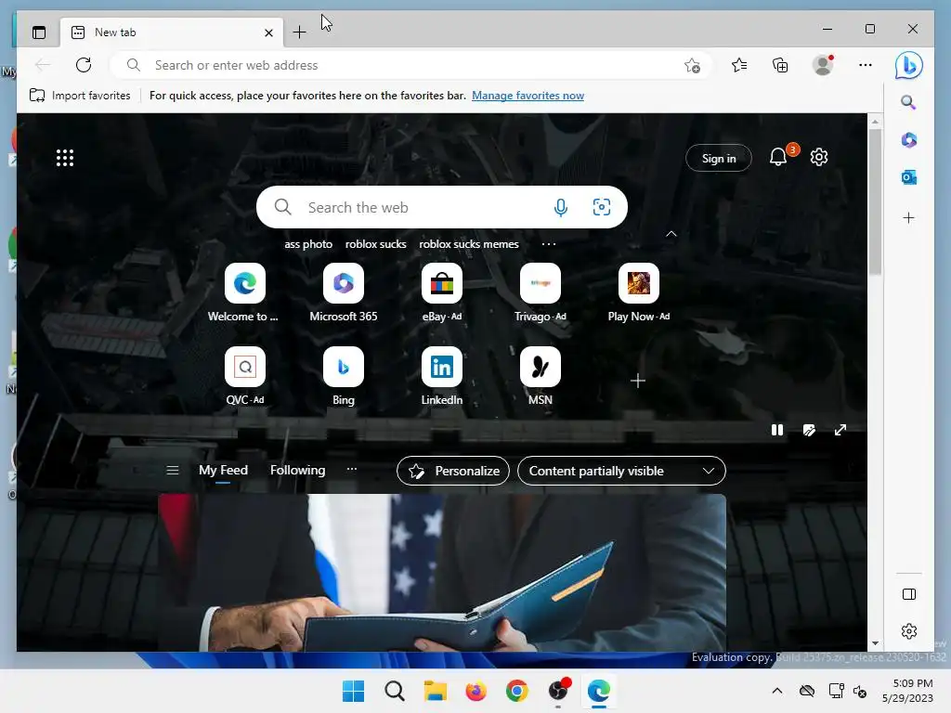Screen dimensions: 951x713
Task: Click the Search the web box
Action: (441, 207)
